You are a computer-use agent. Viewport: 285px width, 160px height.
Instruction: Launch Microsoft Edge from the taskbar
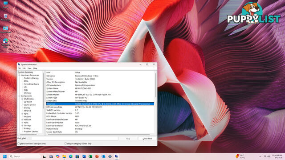click(71, 156)
